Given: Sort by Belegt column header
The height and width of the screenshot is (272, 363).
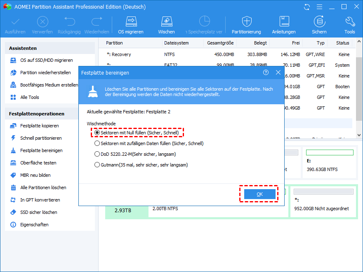Looking at the screenshot, I should (260, 43).
